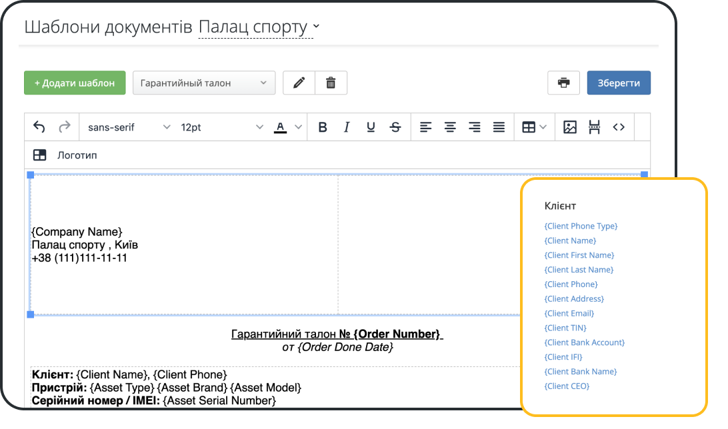Open the Гарантийный талон template selector
Screen dimensions: 728x429
(x=203, y=82)
